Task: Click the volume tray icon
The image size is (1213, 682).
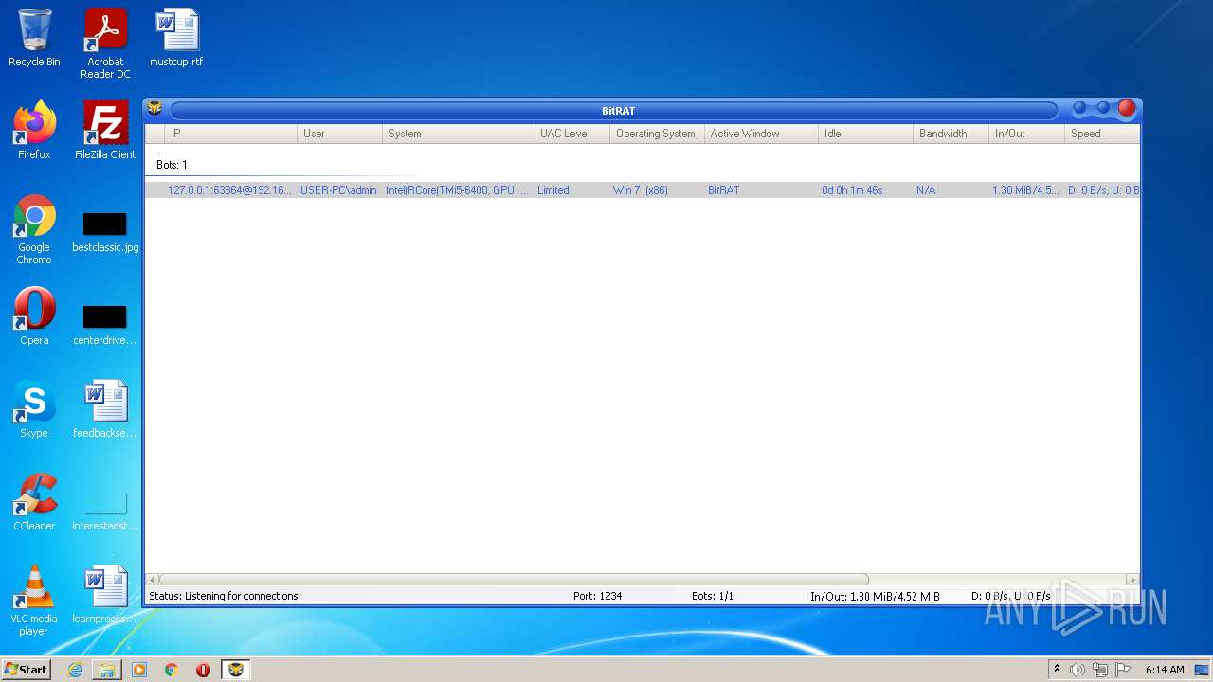Action: coord(1077,670)
